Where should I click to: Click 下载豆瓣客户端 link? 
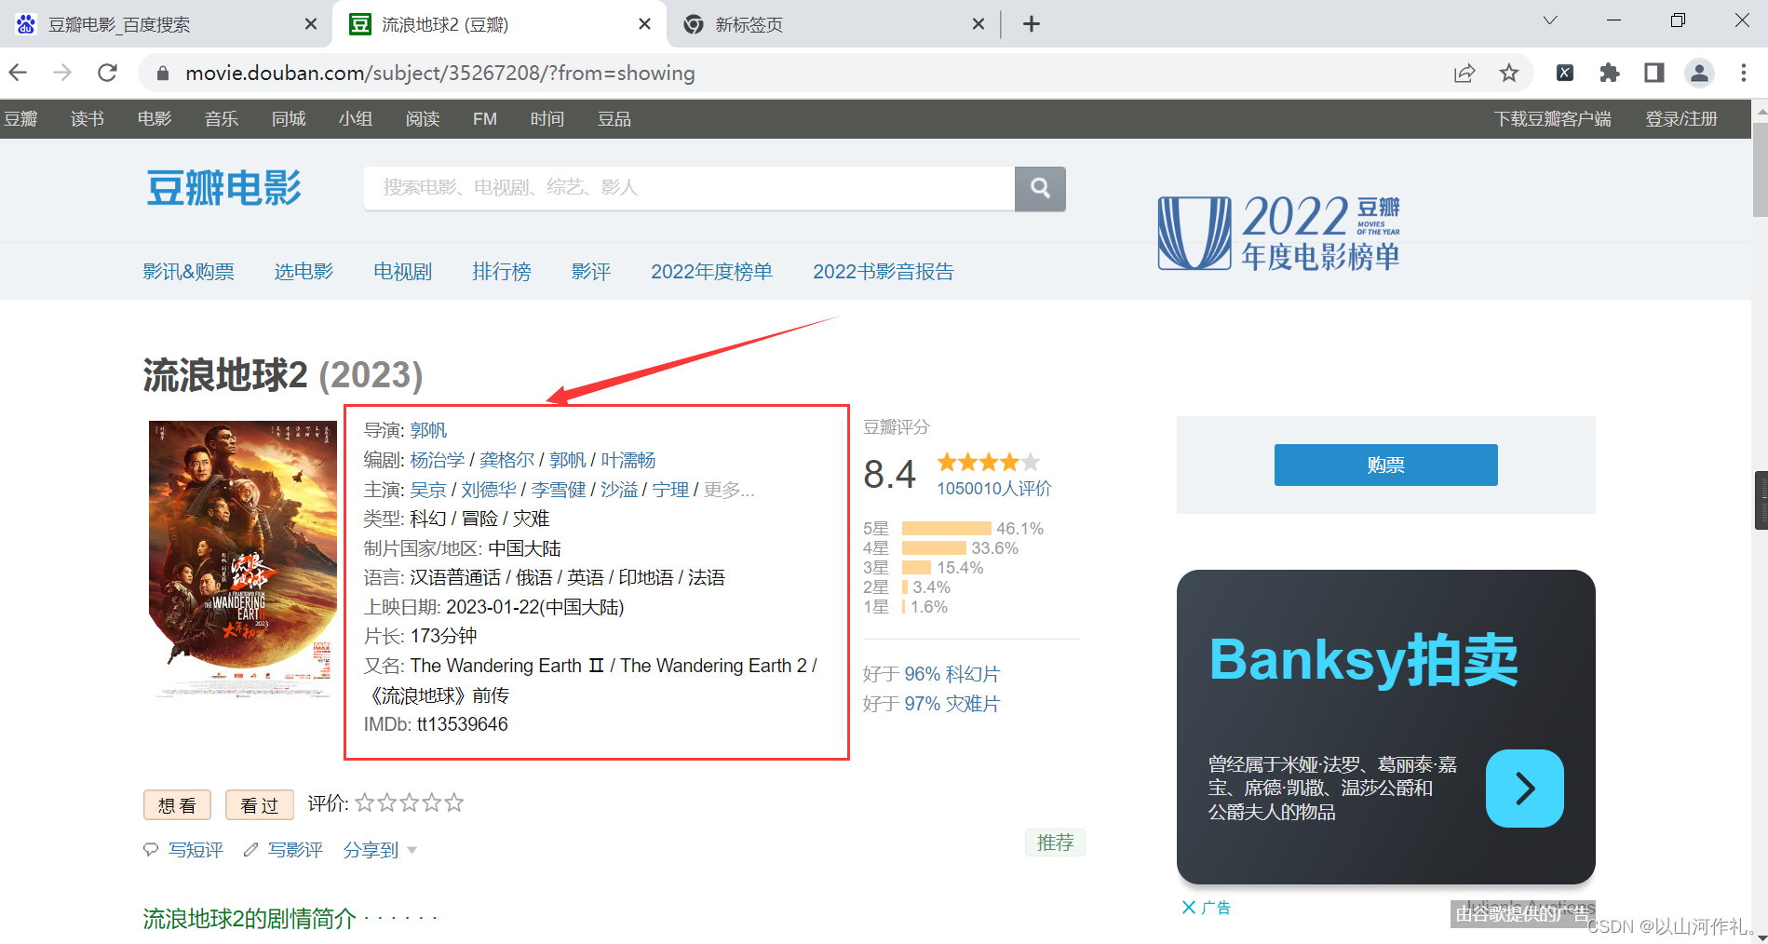(1553, 119)
